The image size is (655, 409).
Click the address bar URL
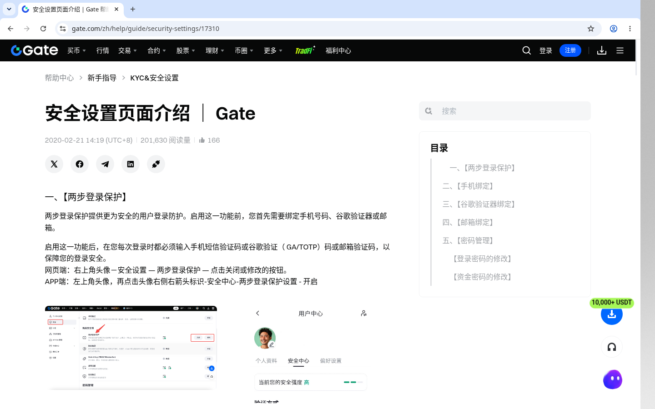pos(146,29)
